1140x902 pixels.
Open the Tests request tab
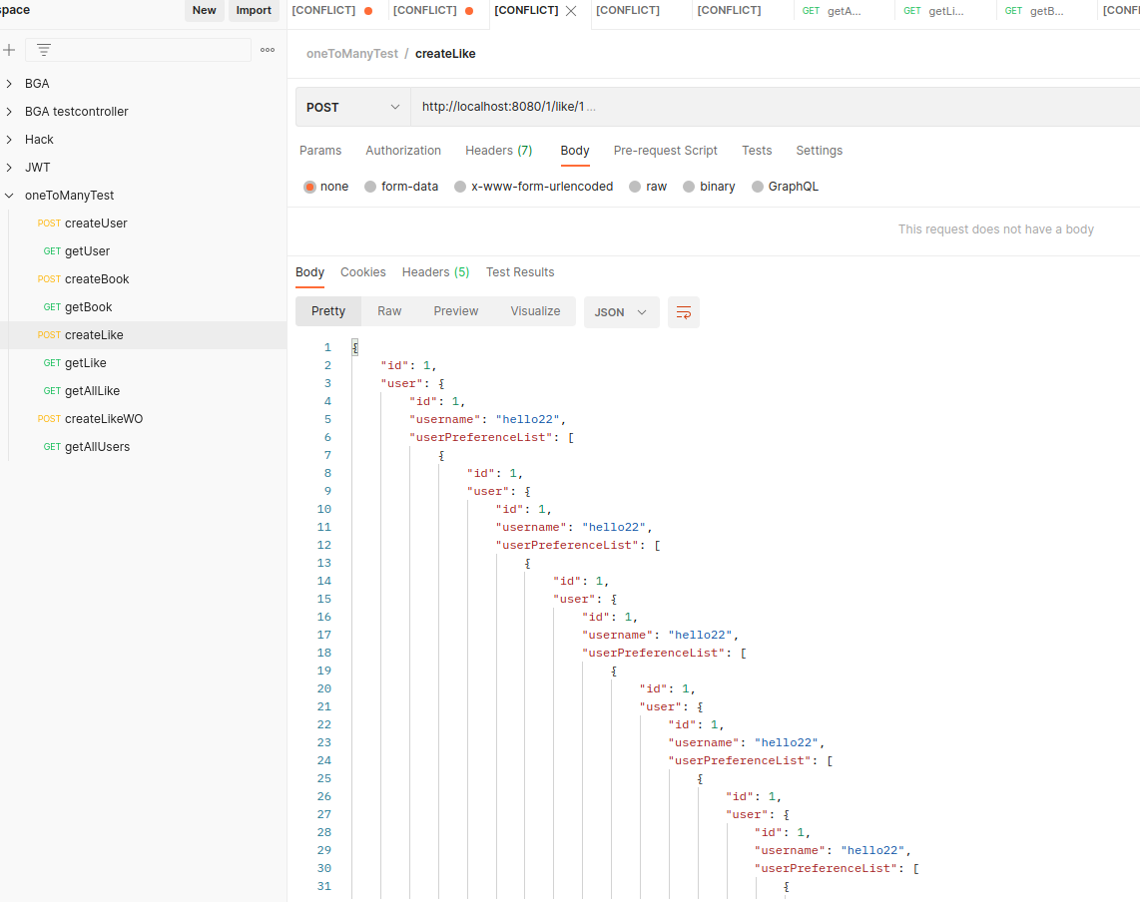click(757, 151)
